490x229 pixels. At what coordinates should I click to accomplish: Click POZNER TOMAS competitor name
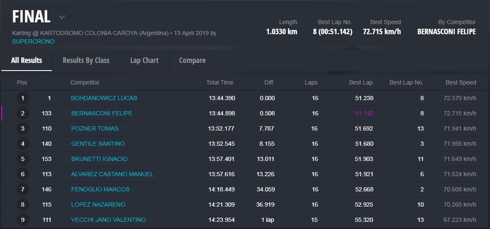pyautogui.click(x=95, y=128)
